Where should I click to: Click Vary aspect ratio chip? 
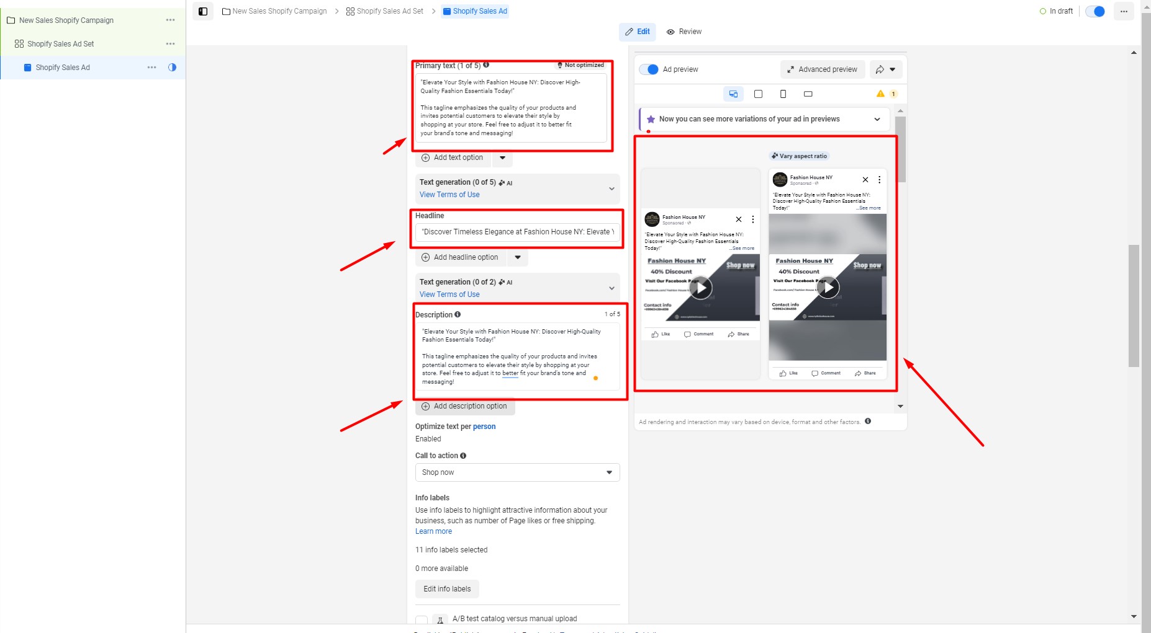(800, 156)
